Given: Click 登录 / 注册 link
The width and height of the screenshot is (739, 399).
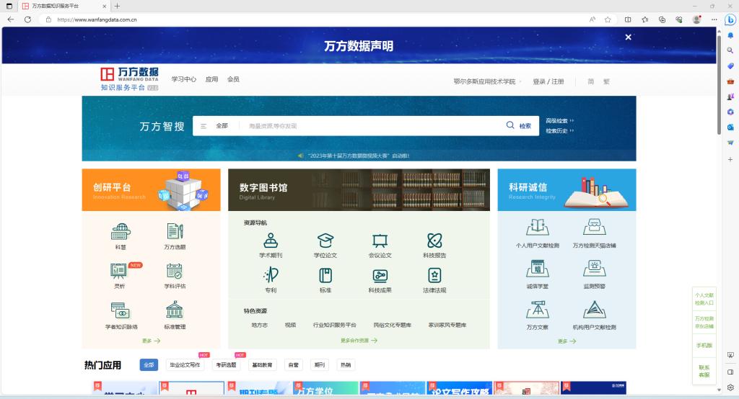Looking at the screenshot, I should pyautogui.click(x=548, y=81).
